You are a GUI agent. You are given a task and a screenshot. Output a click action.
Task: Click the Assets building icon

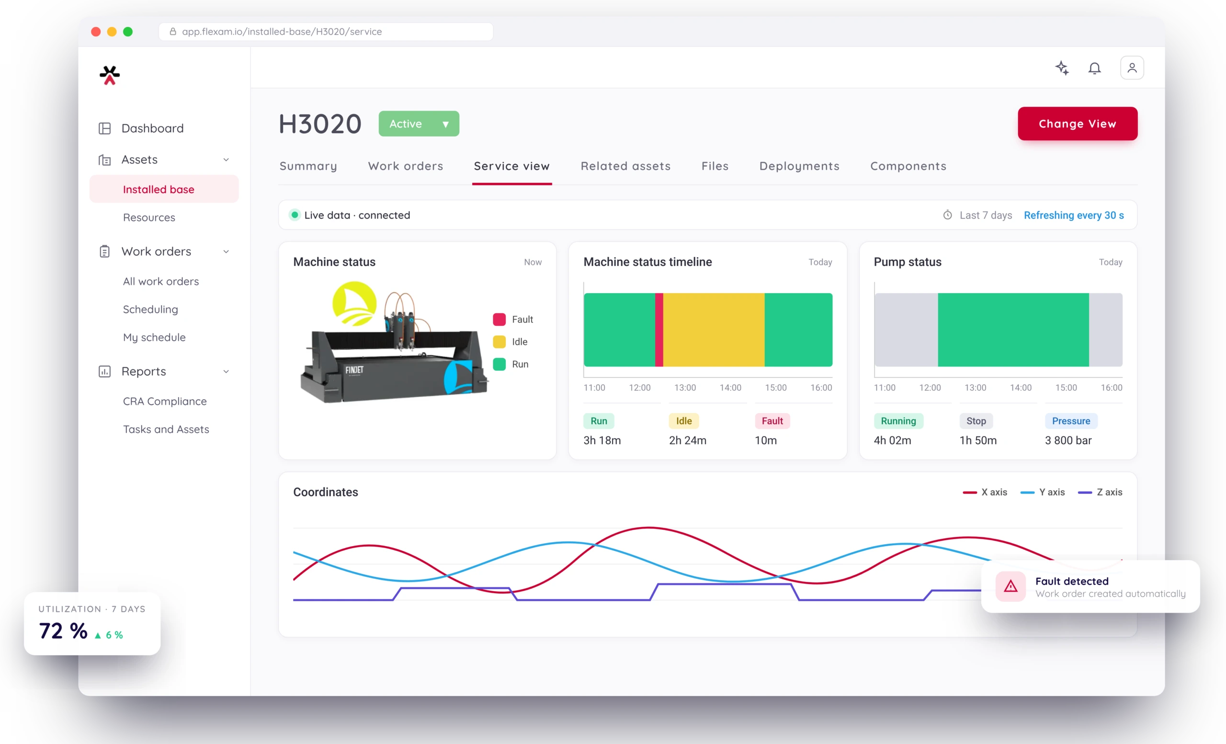(104, 160)
